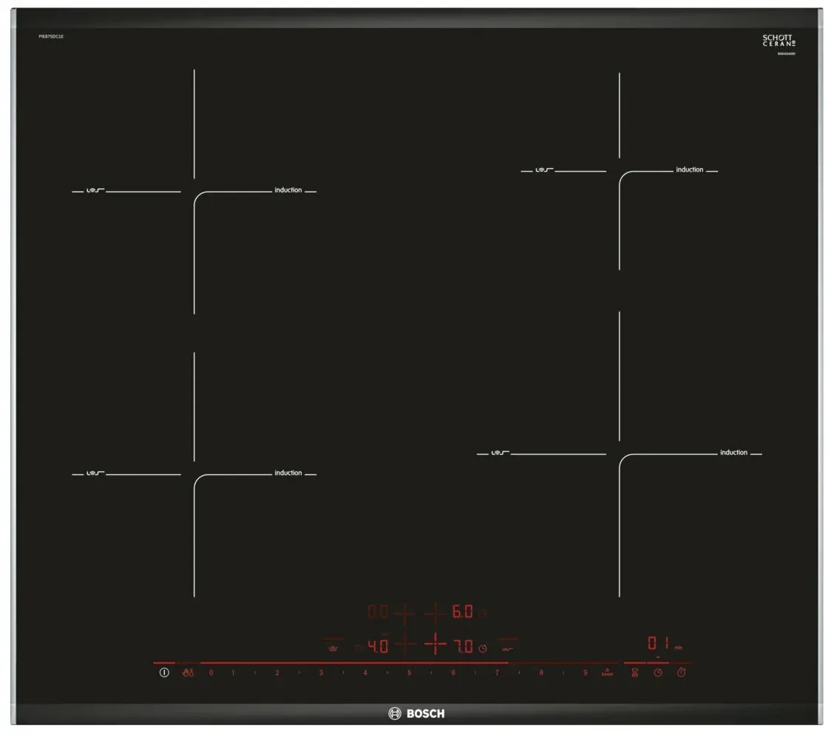Select the rear-right zone showing 6.0
The height and width of the screenshot is (737, 831).
(x=463, y=612)
